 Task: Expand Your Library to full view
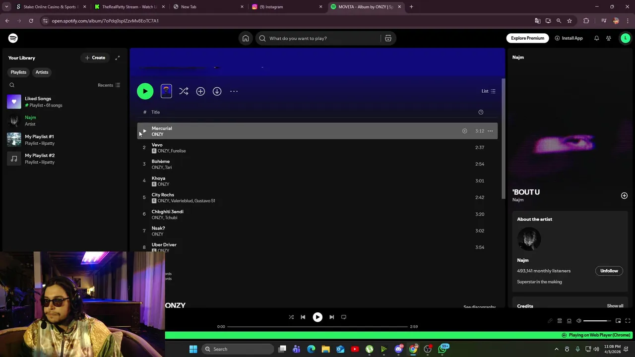pos(118,58)
